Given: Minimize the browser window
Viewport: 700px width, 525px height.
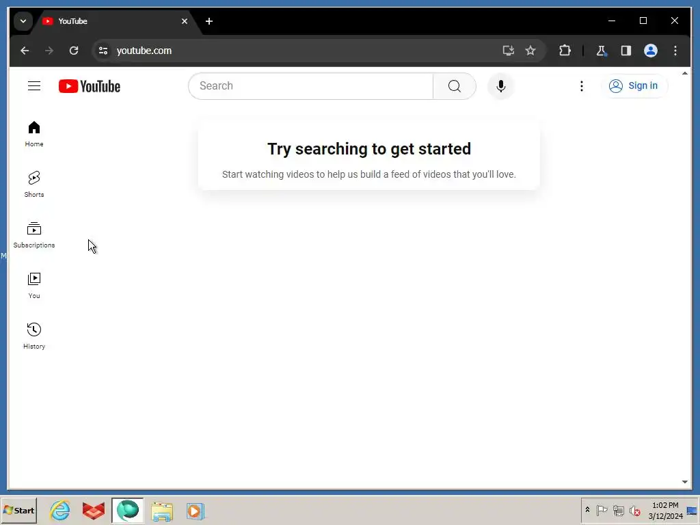Looking at the screenshot, I should (612, 21).
